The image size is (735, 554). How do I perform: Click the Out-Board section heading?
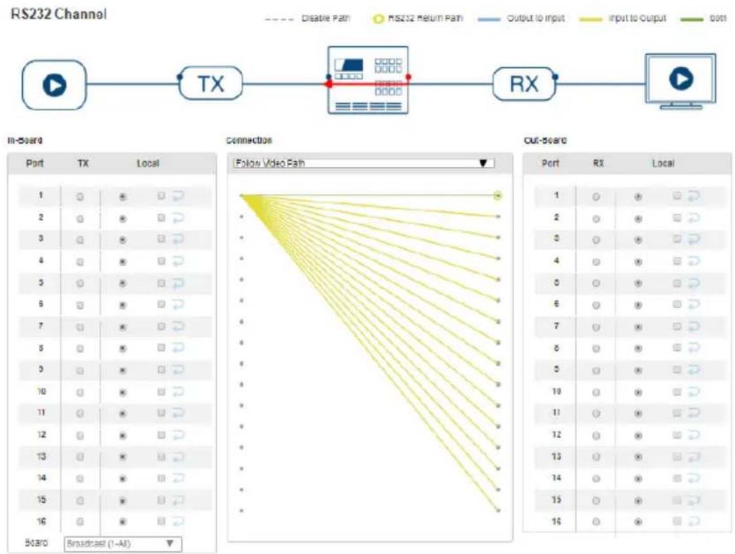pyautogui.click(x=545, y=140)
